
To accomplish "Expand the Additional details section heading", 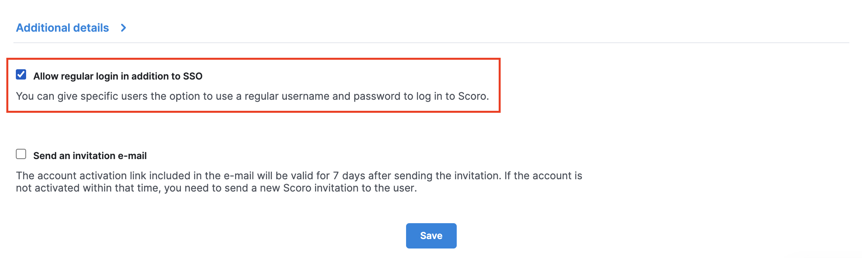I will pyautogui.click(x=62, y=28).
